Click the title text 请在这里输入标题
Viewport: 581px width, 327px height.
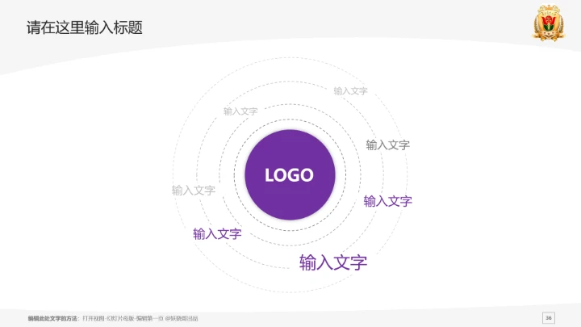(85, 27)
